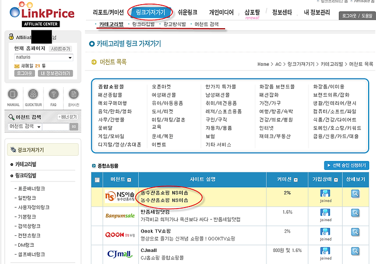Sort by 커미션 column arrow
Screen dimensions: 376x264
pyautogui.click(x=296, y=180)
